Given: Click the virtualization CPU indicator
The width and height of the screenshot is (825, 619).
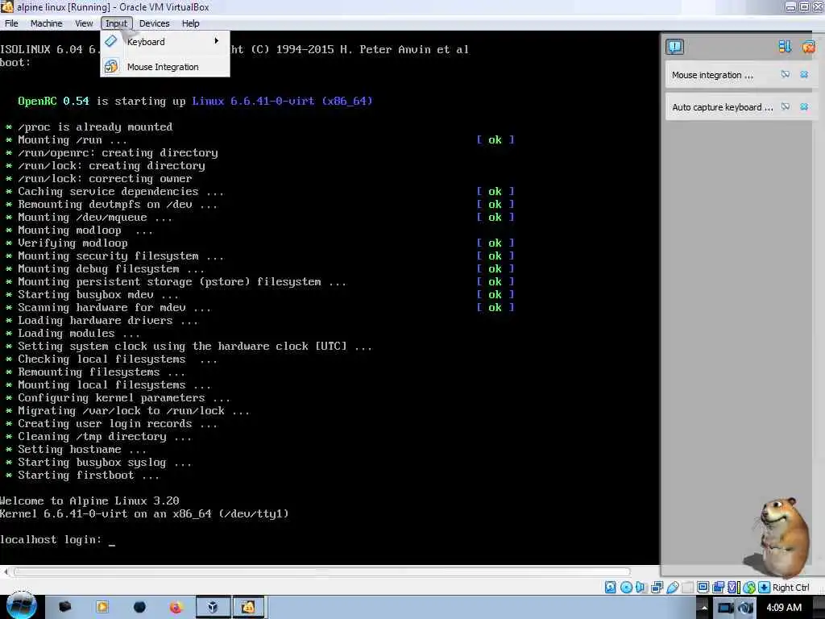Looking at the screenshot, I should click(x=733, y=588).
